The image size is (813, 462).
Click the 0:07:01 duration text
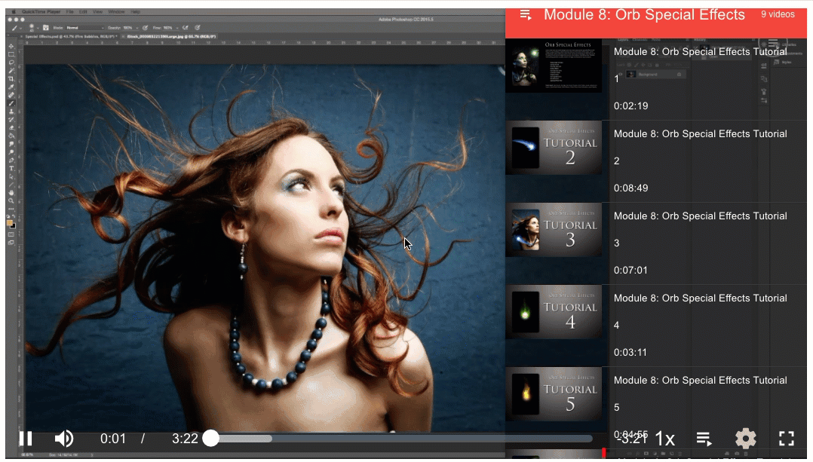(631, 271)
